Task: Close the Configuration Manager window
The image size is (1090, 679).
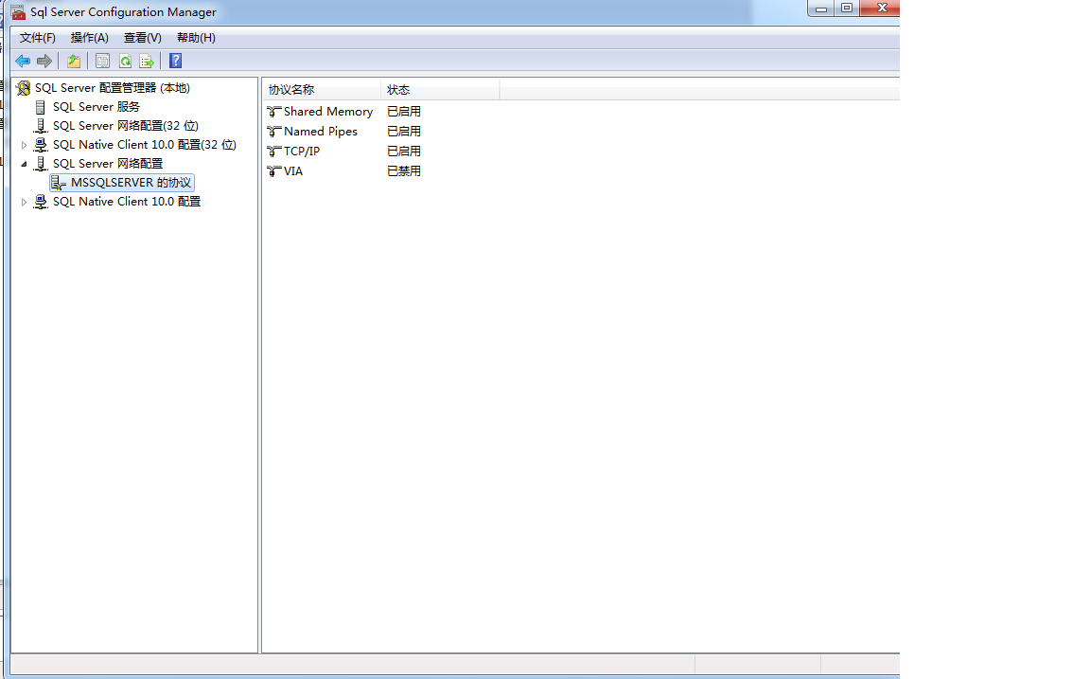Action: (881, 9)
